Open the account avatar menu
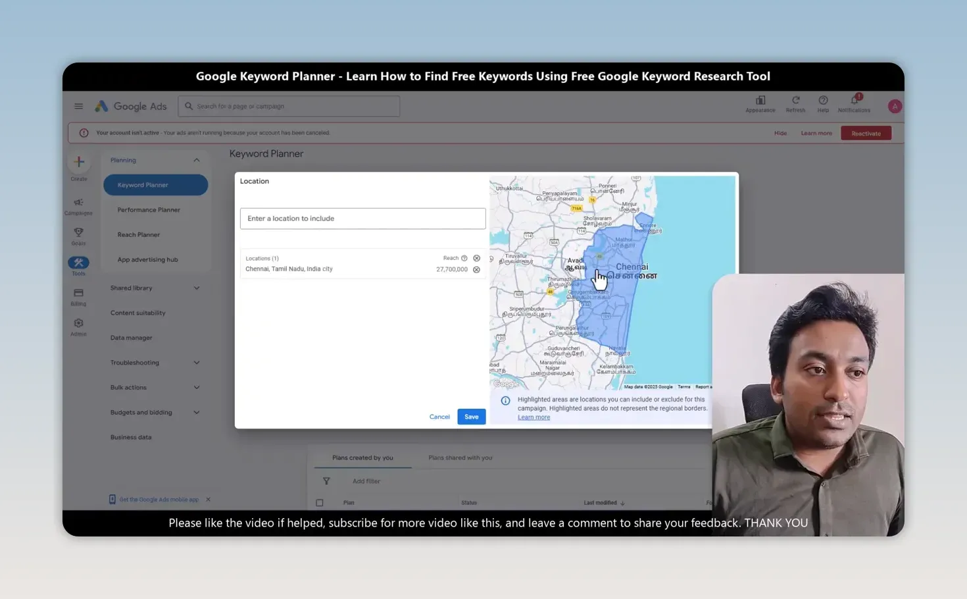Image resolution: width=967 pixels, height=599 pixels. point(895,107)
